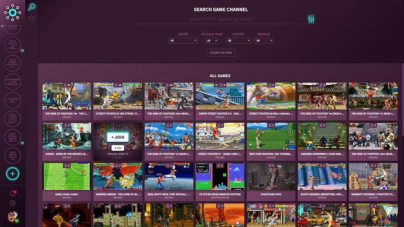Open the settings gear icon
Viewport: 404px width, 227px height.
point(12,203)
